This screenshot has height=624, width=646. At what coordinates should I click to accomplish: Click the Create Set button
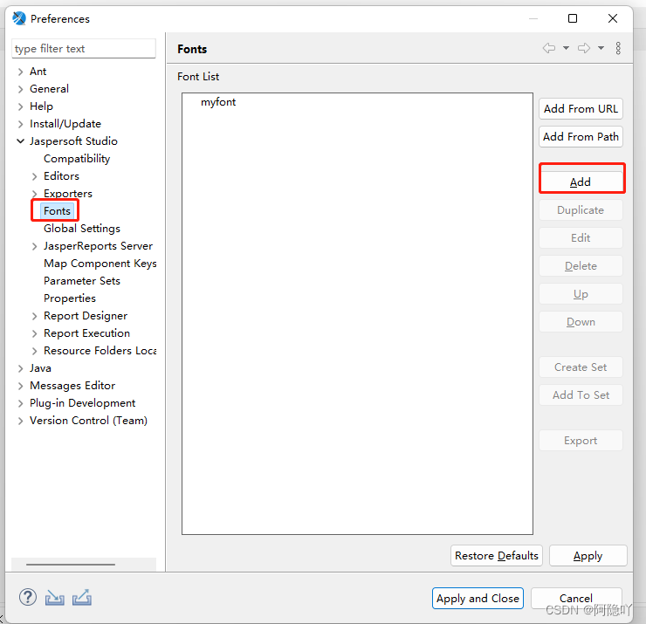coord(581,367)
